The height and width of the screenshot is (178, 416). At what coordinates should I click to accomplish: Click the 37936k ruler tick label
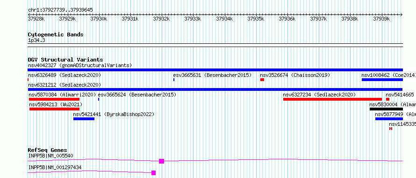point(287,19)
